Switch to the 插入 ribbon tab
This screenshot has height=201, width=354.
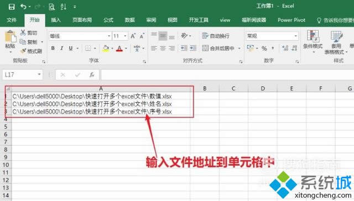56,20
